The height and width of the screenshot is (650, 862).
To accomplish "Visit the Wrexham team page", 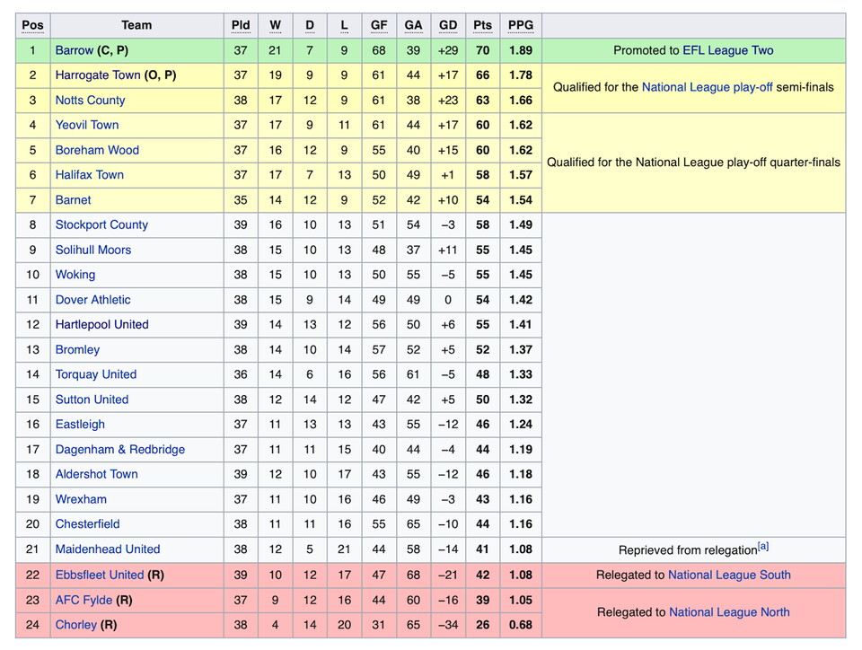I will click(x=81, y=499).
